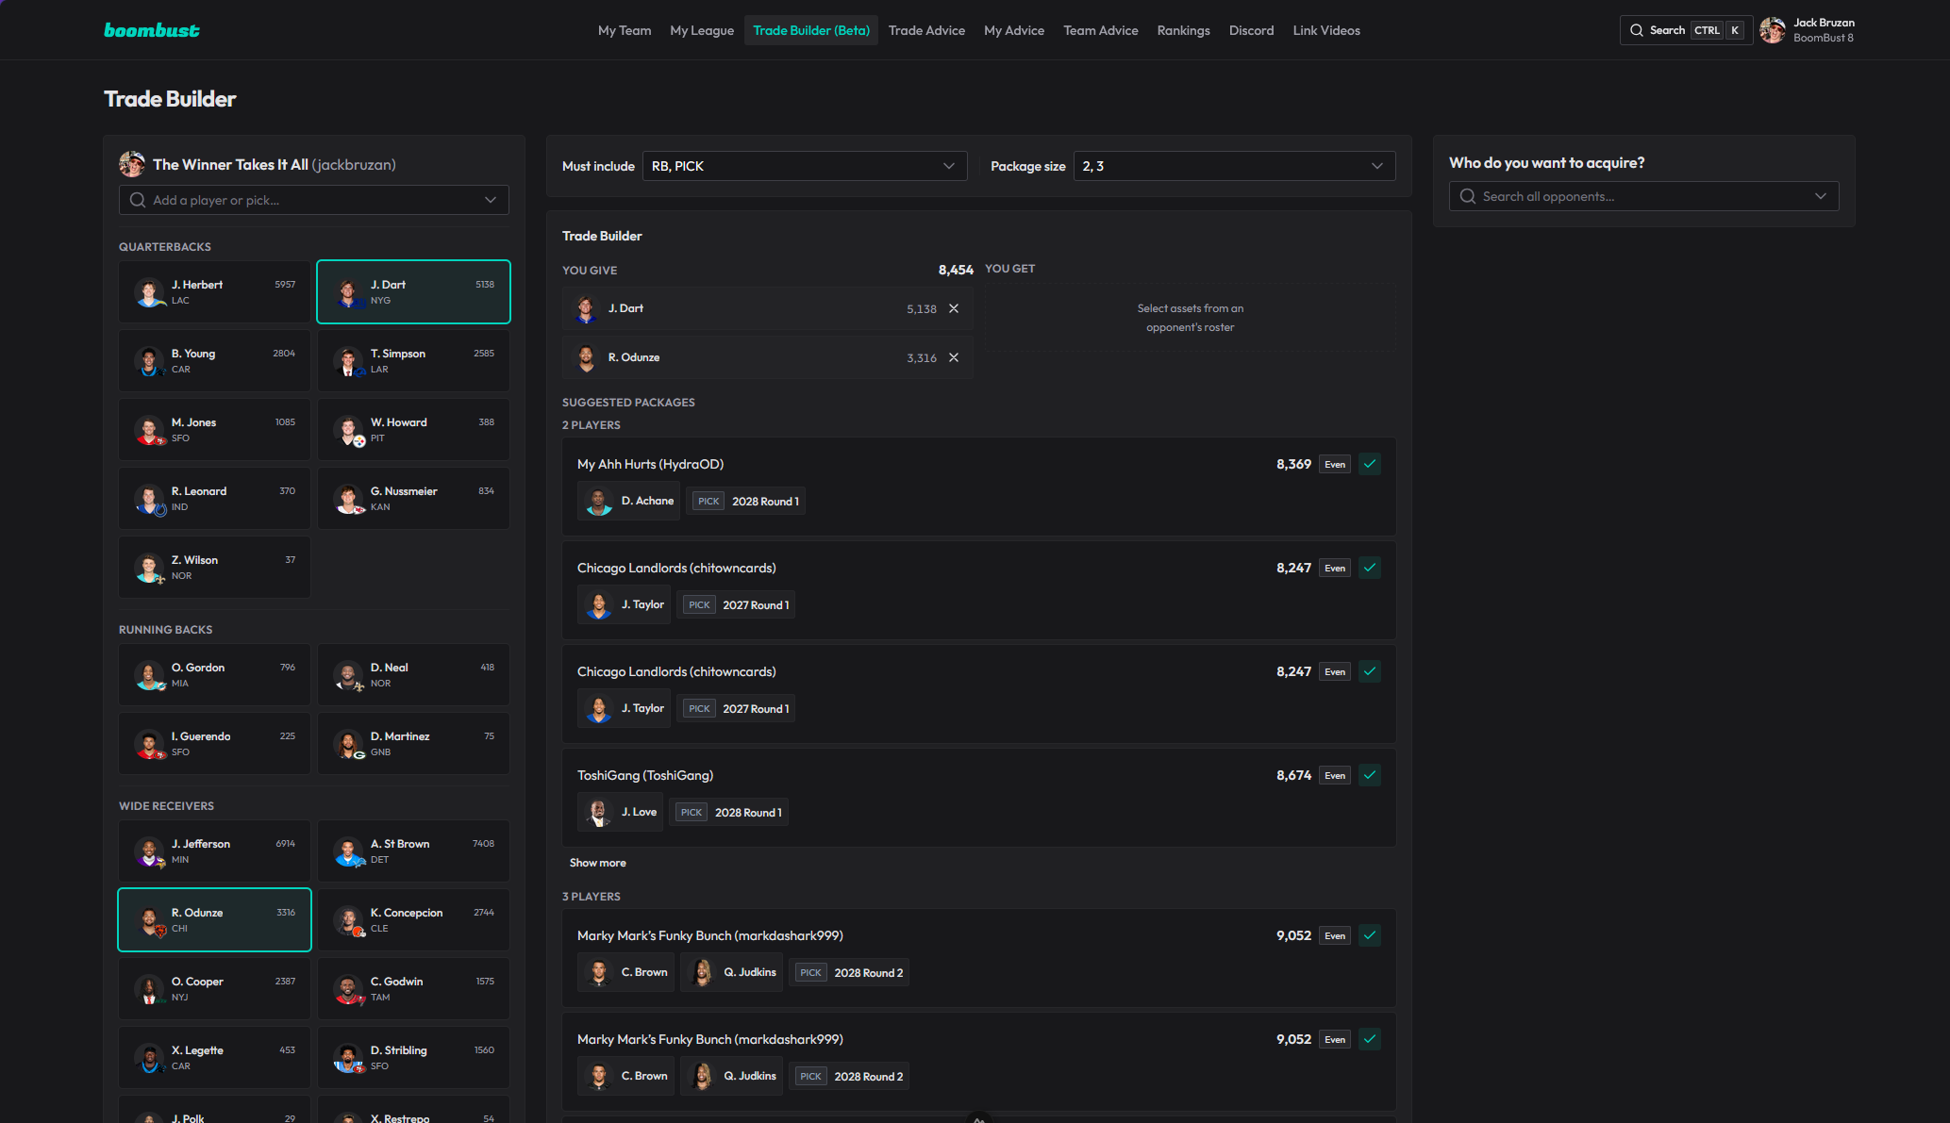
Task: Click Q. Judkins chip in first Marky Mark package
Action: pos(731,972)
